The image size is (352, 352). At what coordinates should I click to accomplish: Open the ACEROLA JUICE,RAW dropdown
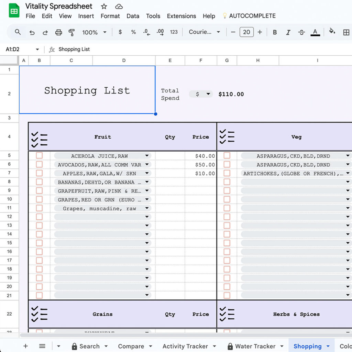tap(147, 156)
